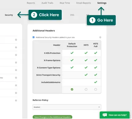132x119 pixels.
Task: Uncheck Additional Security Headers checkbox
Action: [33, 37]
